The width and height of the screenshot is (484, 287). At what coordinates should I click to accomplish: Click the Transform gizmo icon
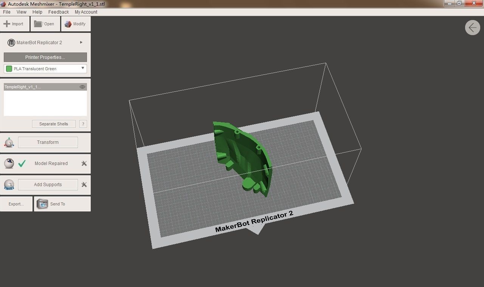[9, 142]
